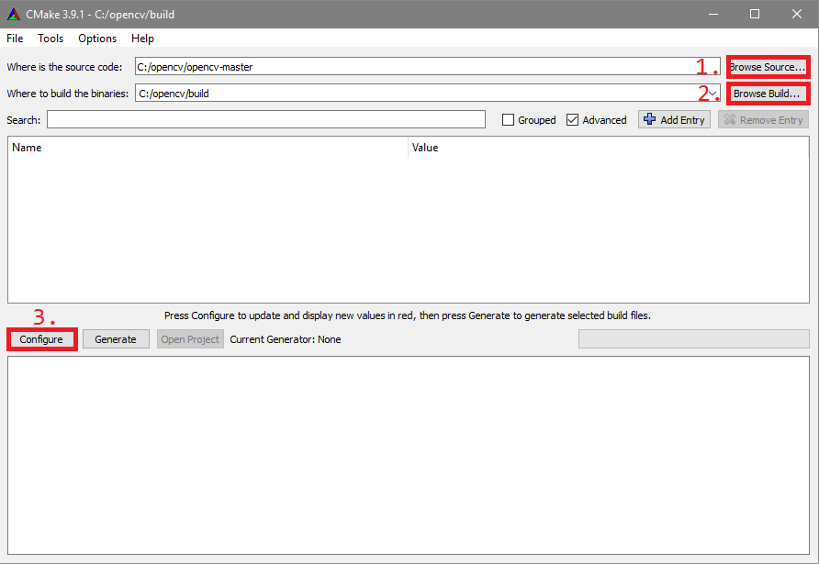Screen dimensions: 819x564
Task: Close the CMake window
Action: [x=797, y=14]
